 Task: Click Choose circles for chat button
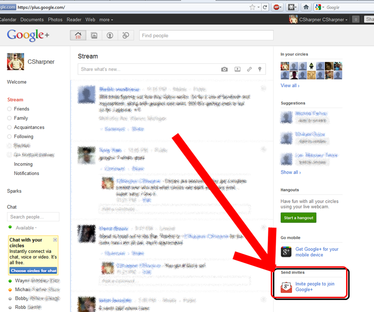(33, 271)
